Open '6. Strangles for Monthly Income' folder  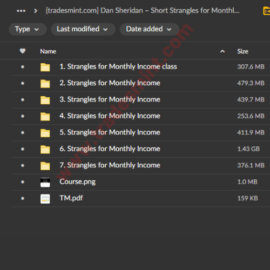click(x=110, y=149)
